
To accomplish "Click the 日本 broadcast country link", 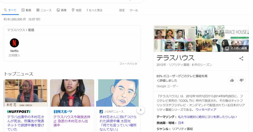I will tap(181, 123).
